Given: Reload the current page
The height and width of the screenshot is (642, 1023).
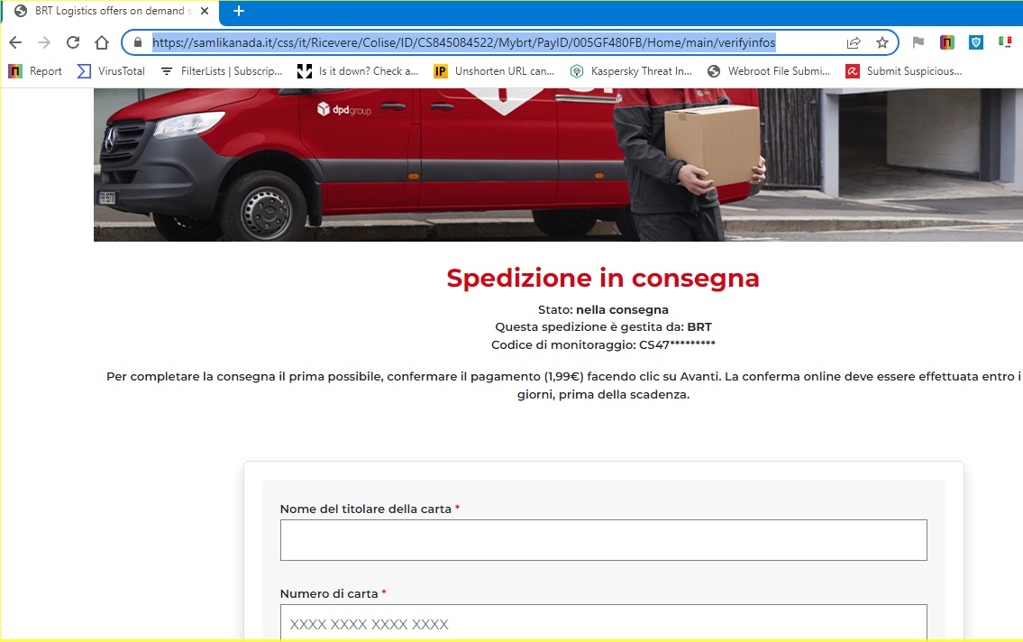Looking at the screenshot, I should (73, 43).
